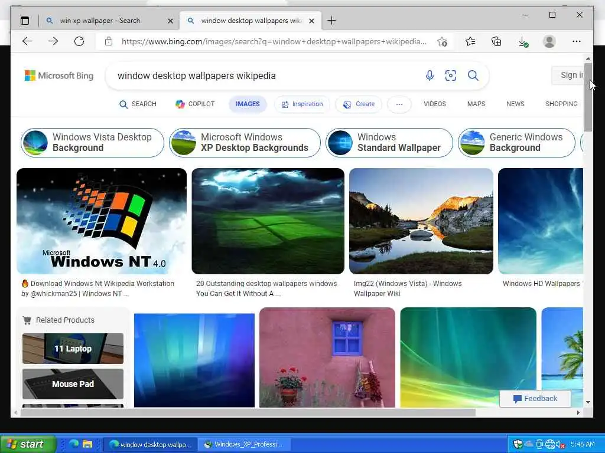Select Windows Vista Desktop Background suggestion
The width and height of the screenshot is (605, 453).
pos(92,143)
